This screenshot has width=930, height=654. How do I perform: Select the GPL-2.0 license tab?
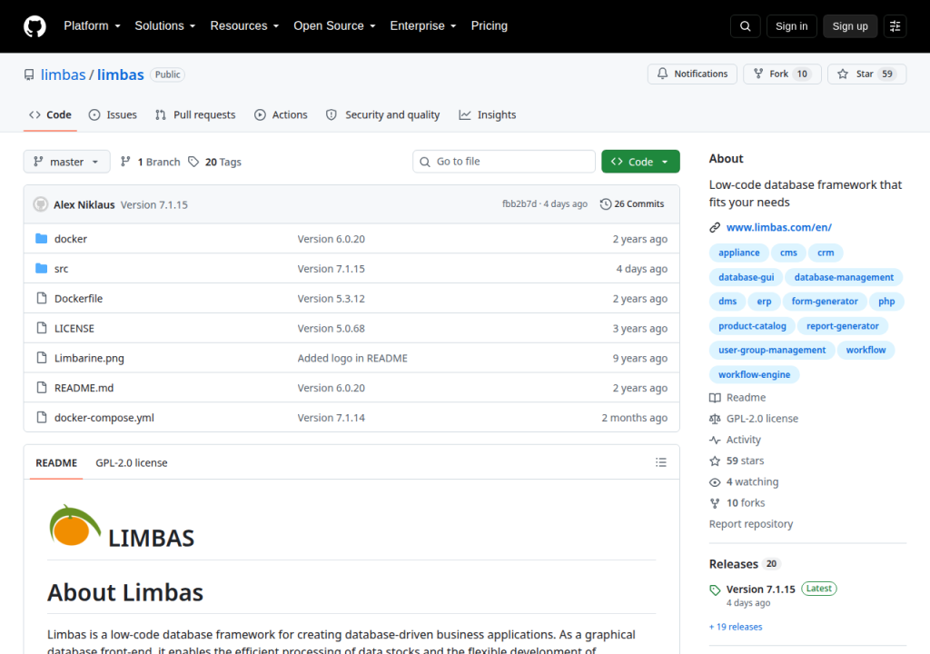coord(132,462)
